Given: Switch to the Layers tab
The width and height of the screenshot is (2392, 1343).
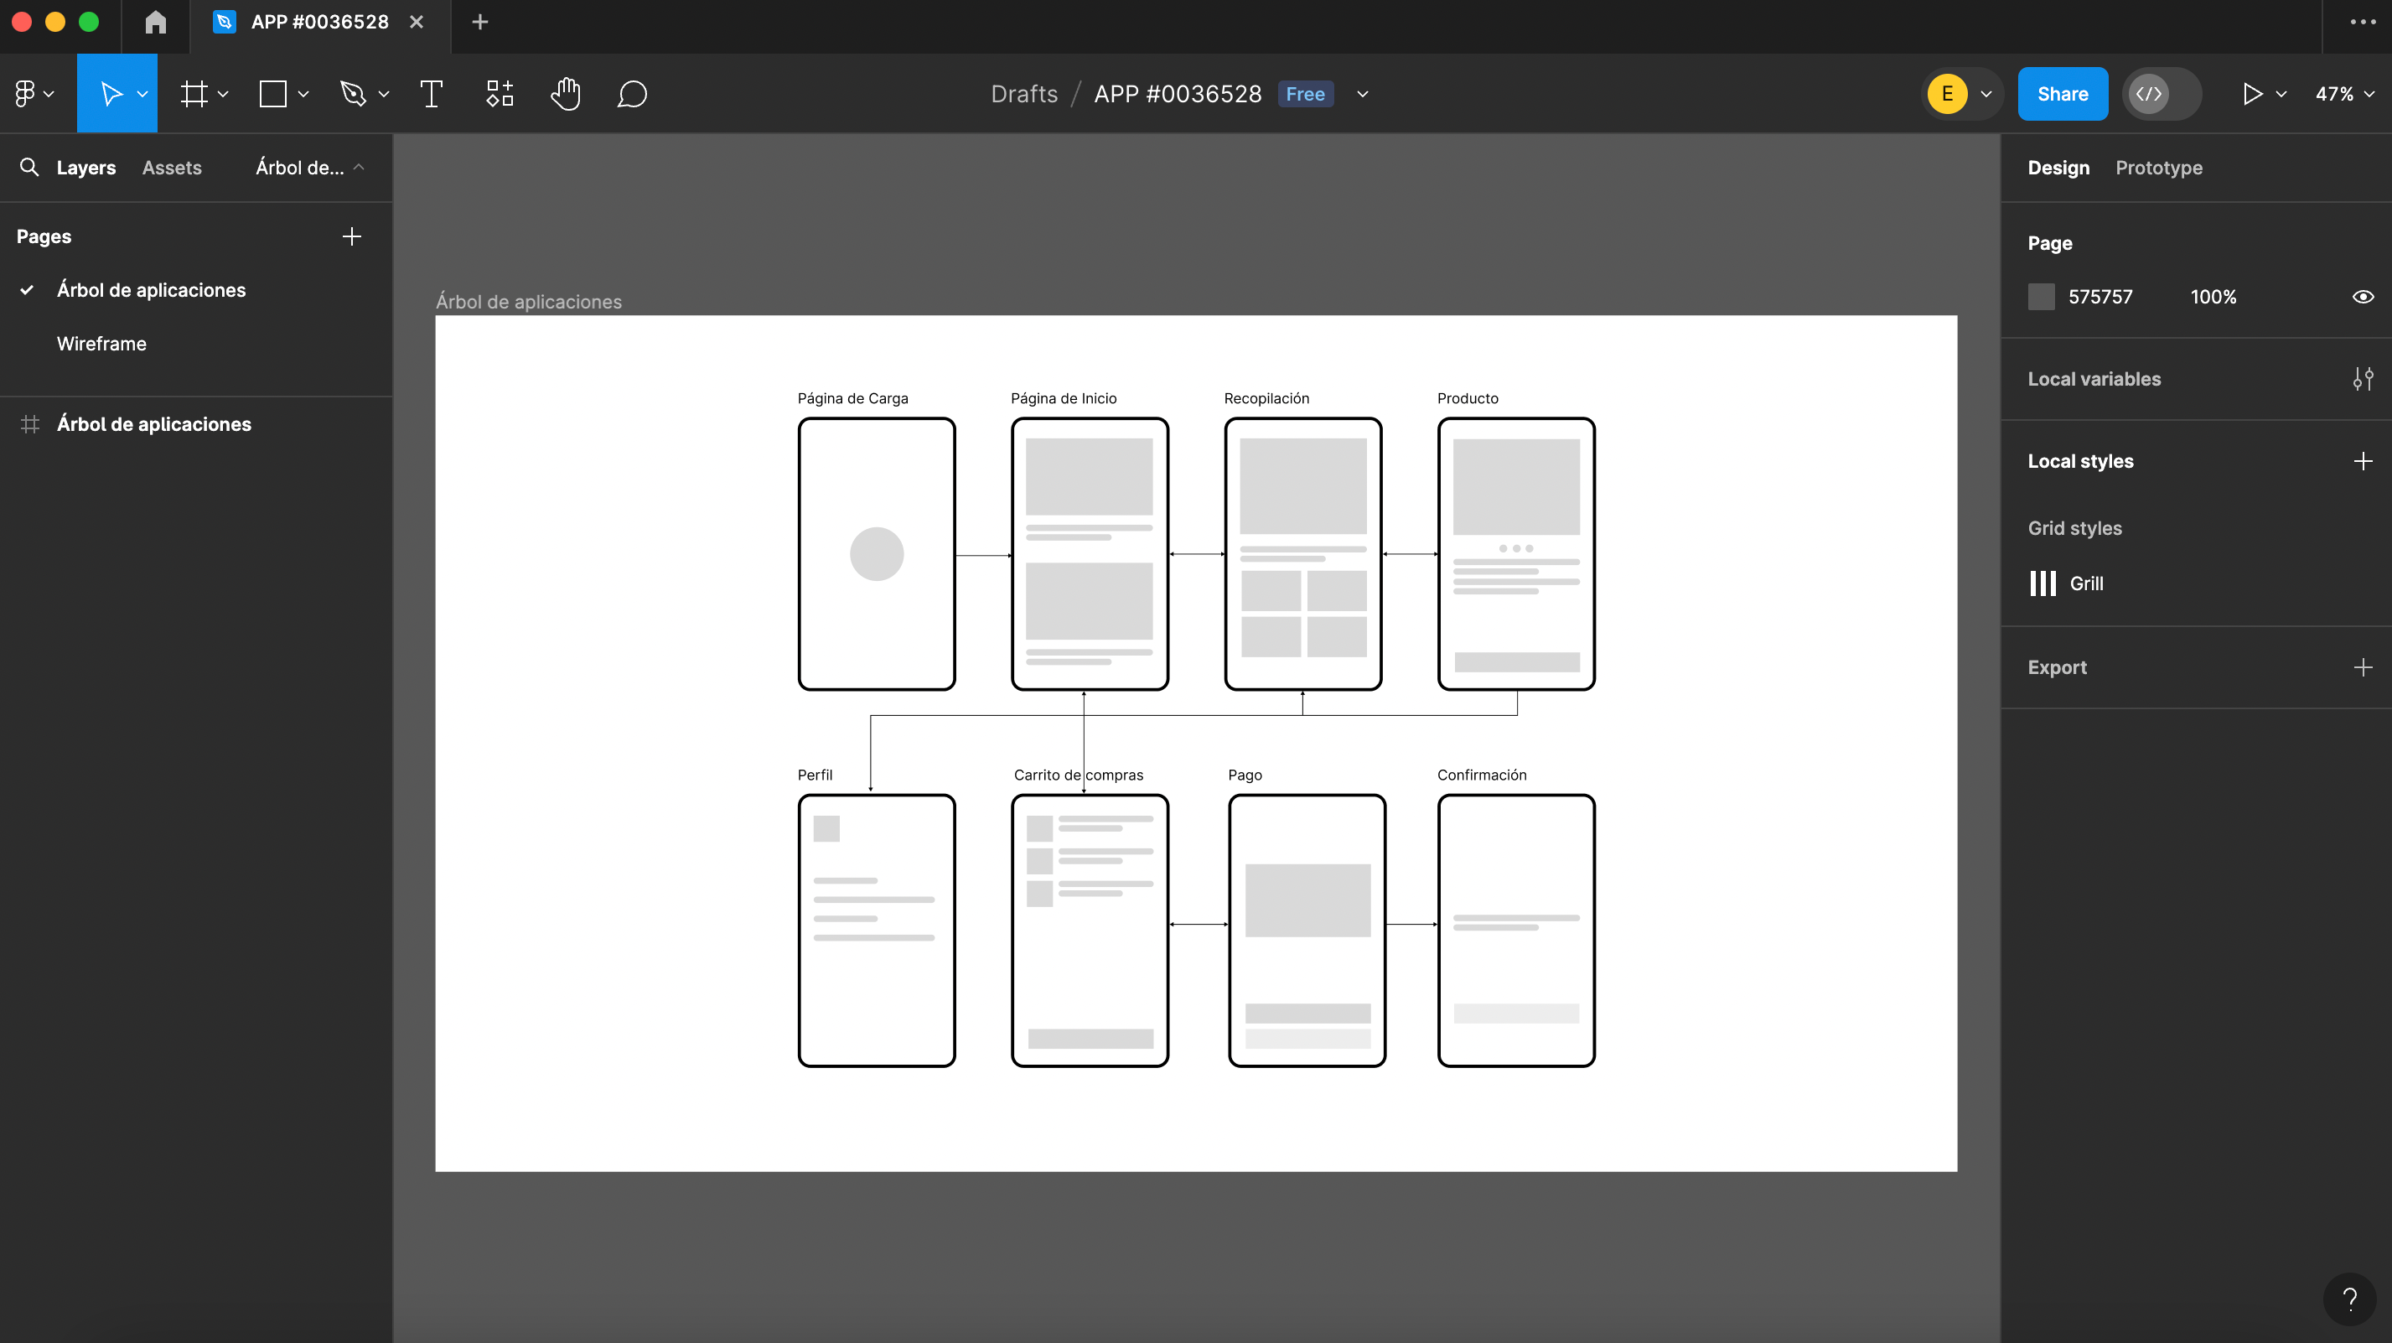Looking at the screenshot, I should 86,169.
